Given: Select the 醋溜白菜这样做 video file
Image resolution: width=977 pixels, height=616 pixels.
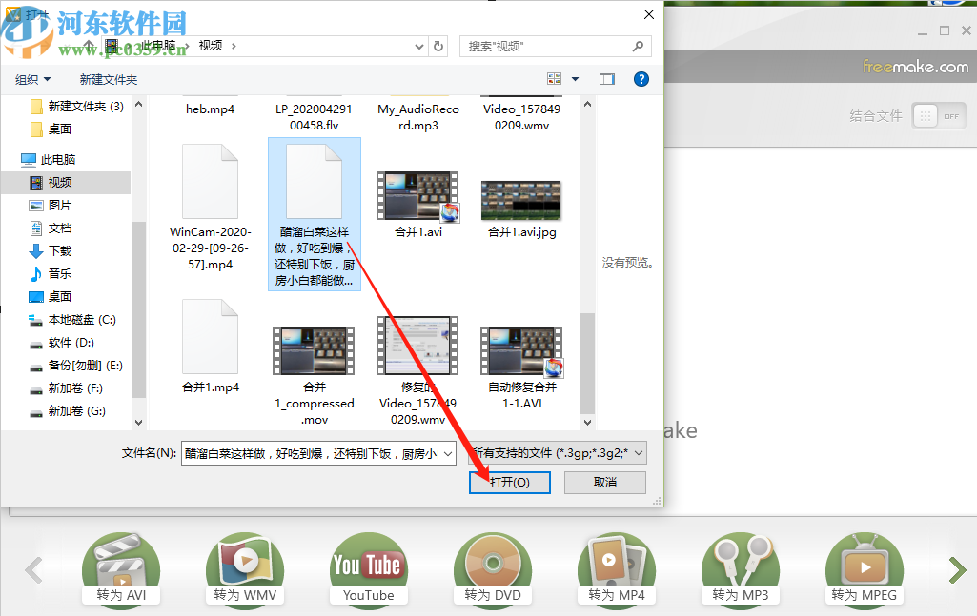Looking at the screenshot, I should (314, 214).
